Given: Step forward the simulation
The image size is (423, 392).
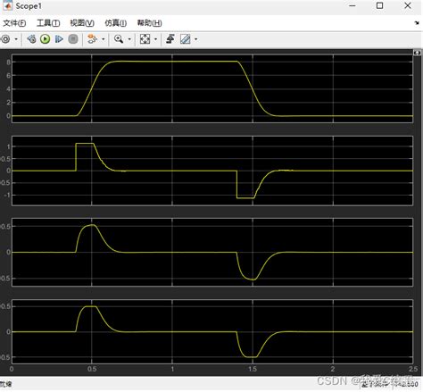Looking at the screenshot, I should [x=59, y=39].
